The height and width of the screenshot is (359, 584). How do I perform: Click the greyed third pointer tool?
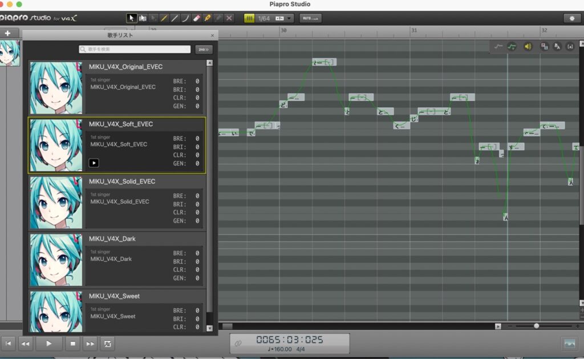pos(153,18)
